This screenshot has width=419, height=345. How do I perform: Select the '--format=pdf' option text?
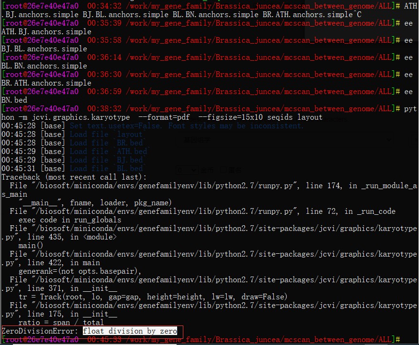[x=164, y=117]
